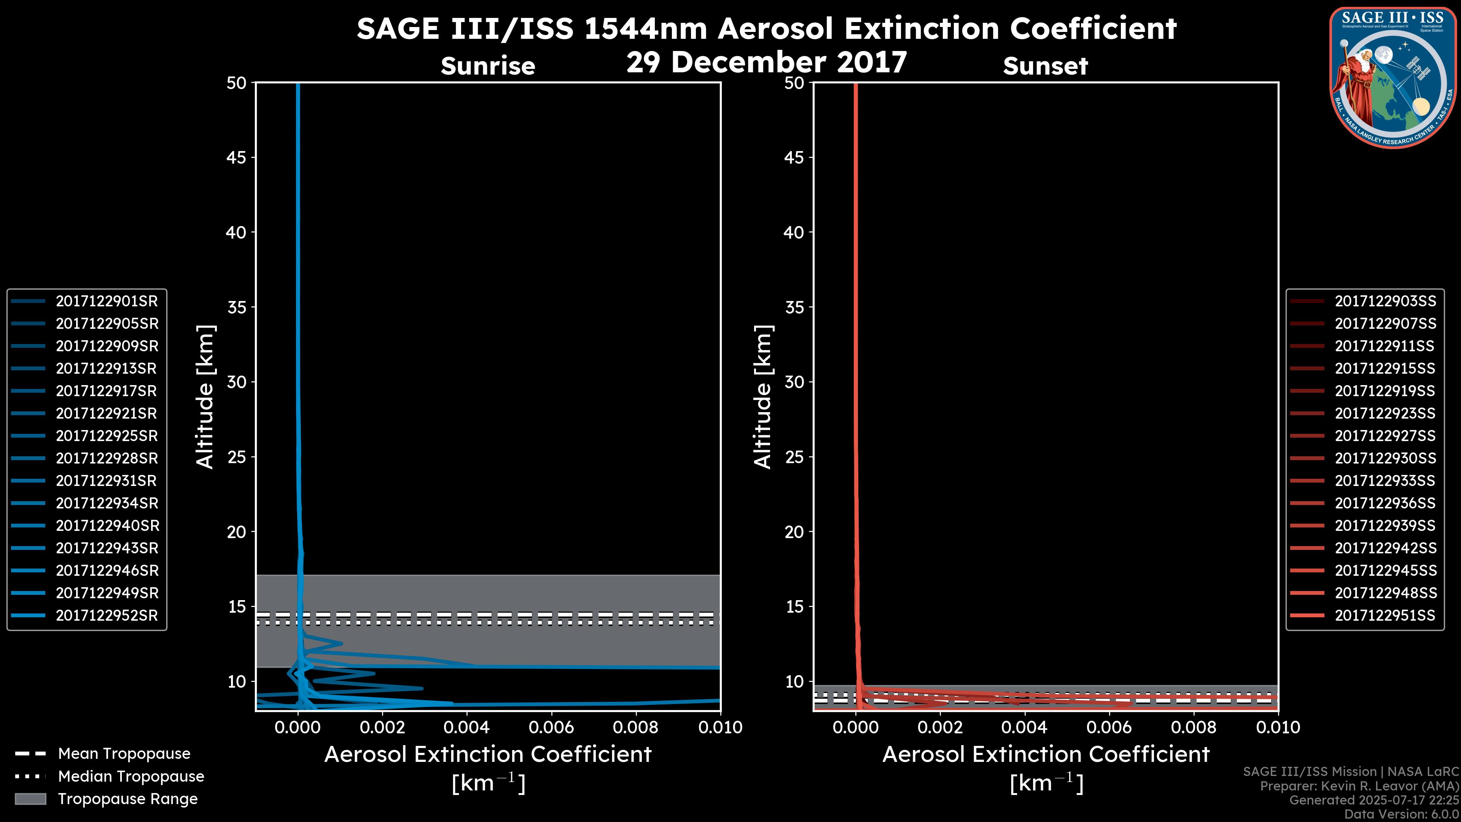Select the 2017122952SR legend entry
This screenshot has height=822, width=1461.
[x=107, y=615]
